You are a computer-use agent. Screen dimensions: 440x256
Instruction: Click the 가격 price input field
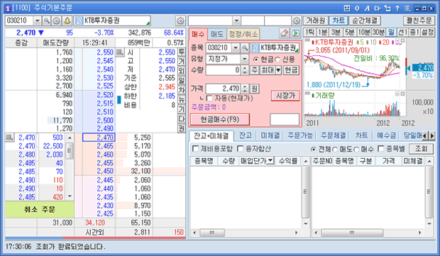click(x=224, y=89)
